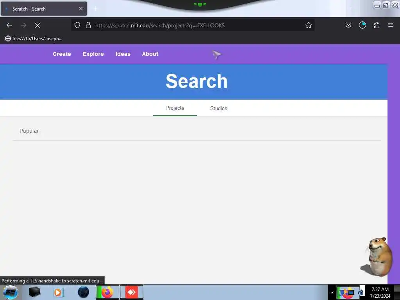This screenshot has width=400, height=300.
Task: Open Ideas in Scratch navigation
Action: click(123, 54)
